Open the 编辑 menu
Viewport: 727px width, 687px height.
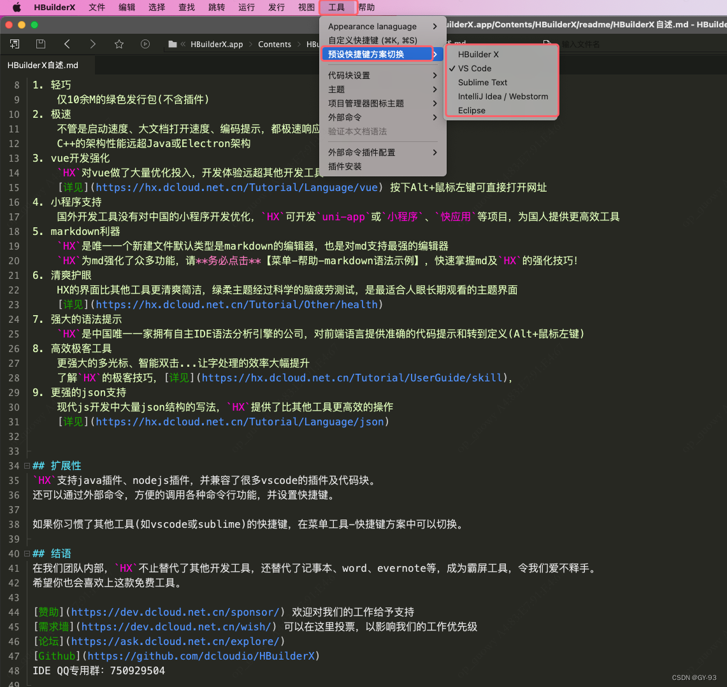pyautogui.click(x=127, y=8)
